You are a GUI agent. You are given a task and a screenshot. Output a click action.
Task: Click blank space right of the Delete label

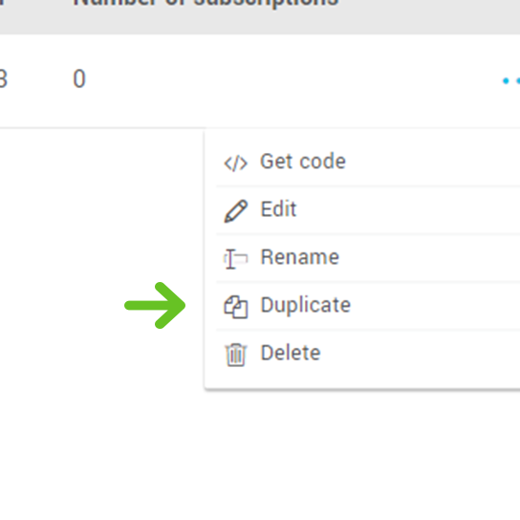pyautogui.click(x=422, y=354)
